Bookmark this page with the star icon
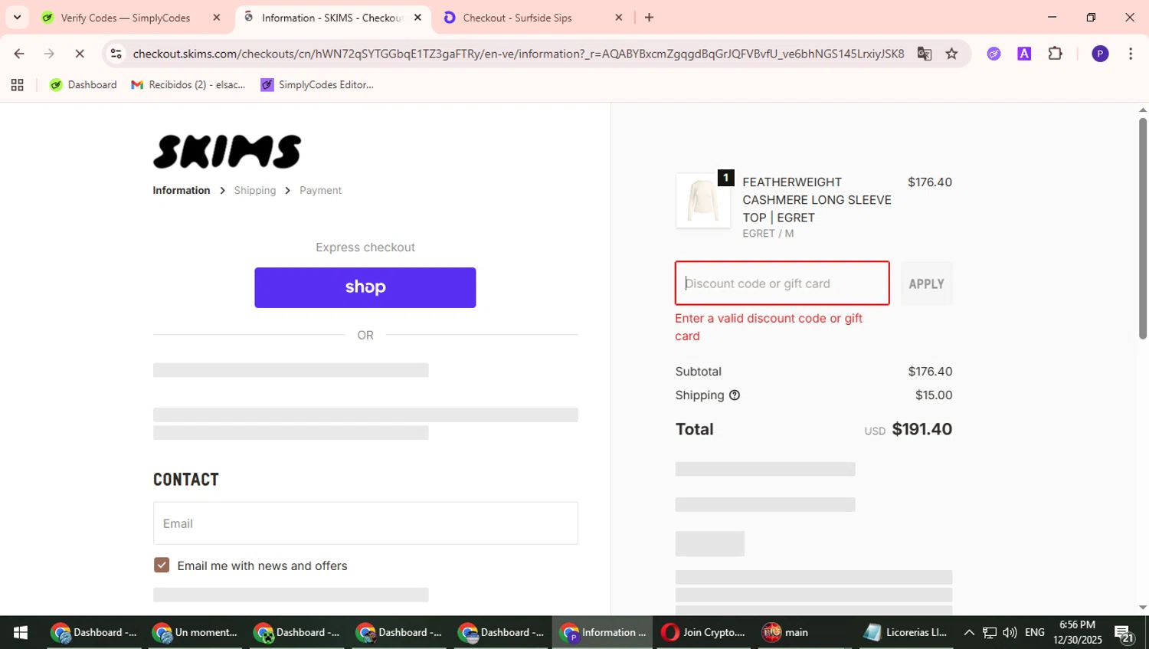This screenshot has width=1149, height=649. point(951,54)
